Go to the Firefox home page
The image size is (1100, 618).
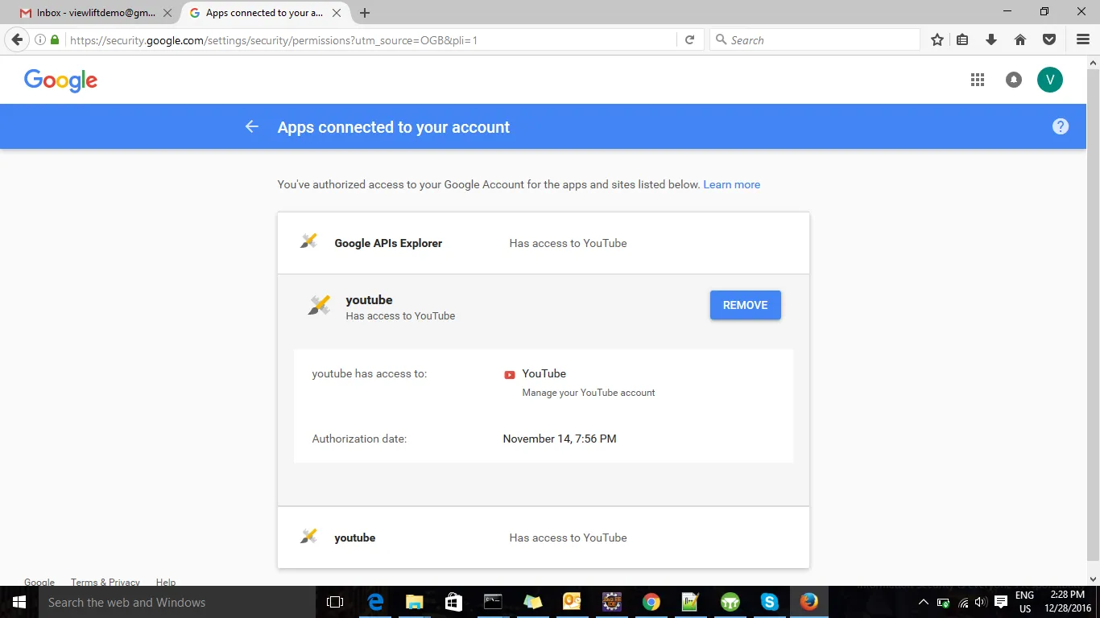point(1020,39)
